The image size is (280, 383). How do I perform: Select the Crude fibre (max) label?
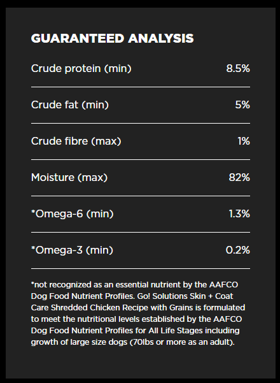(x=76, y=141)
